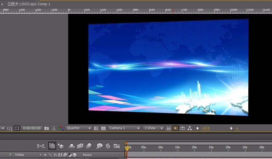The height and width of the screenshot is (159, 272).
Task: Click the Show Snapshot person icon
Action: pos(54,128)
